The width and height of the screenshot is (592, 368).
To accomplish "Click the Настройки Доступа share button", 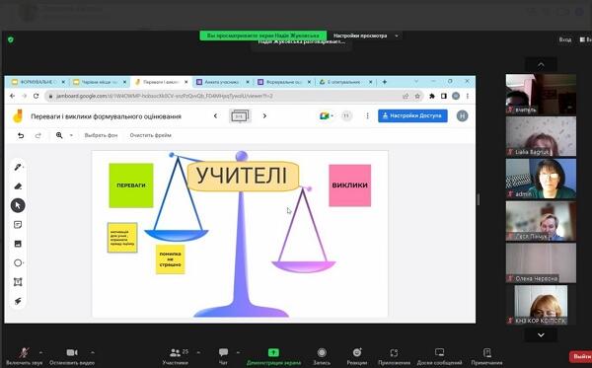I will pyautogui.click(x=412, y=115).
